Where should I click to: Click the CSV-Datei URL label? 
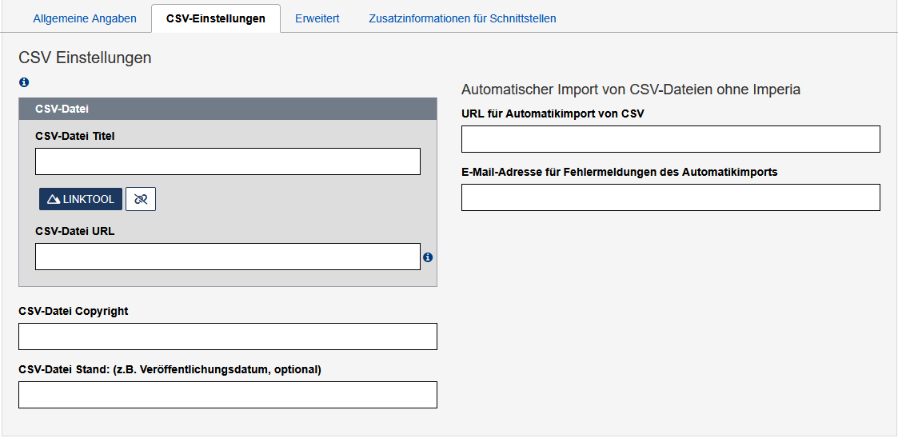point(75,231)
